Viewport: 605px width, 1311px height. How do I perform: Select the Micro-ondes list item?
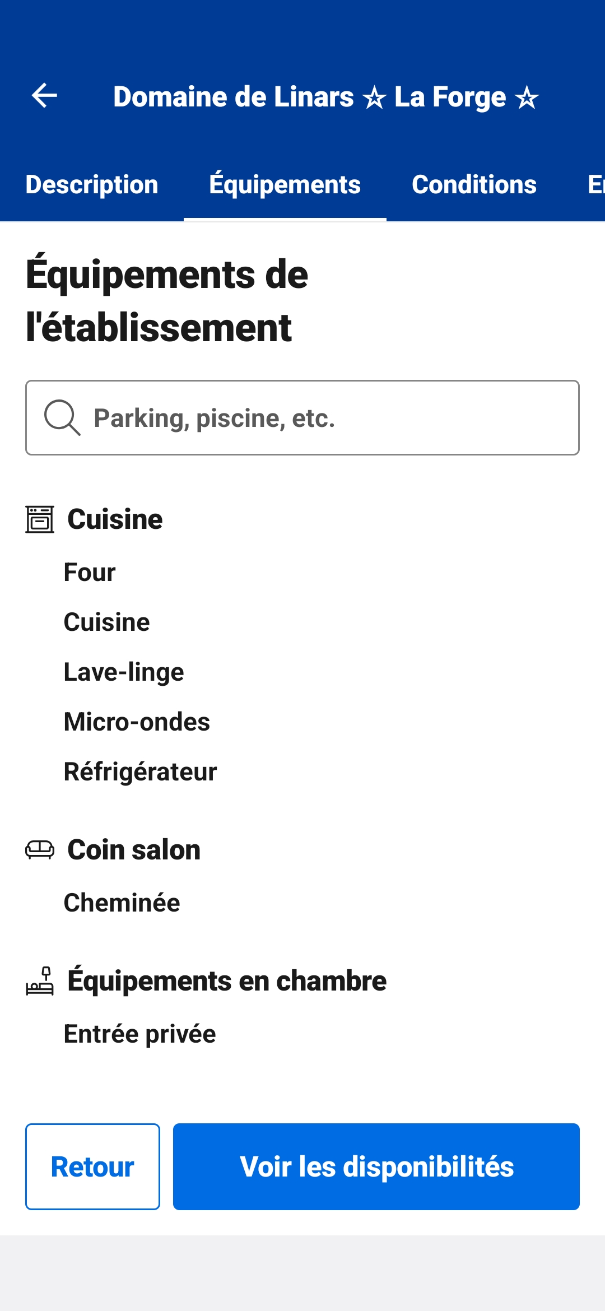137,722
